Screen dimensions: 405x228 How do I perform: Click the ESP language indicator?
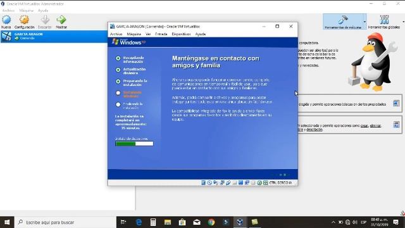pos(363,222)
